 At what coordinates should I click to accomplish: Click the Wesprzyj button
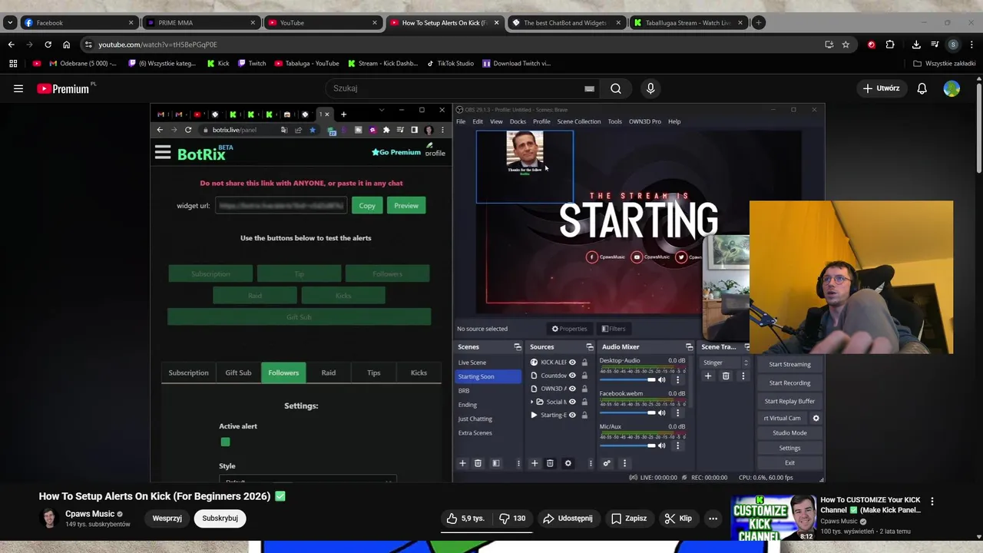point(167,518)
